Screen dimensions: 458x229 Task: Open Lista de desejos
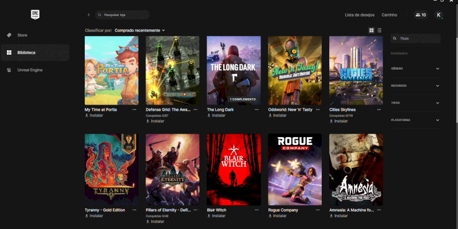[x=360, y=15]
